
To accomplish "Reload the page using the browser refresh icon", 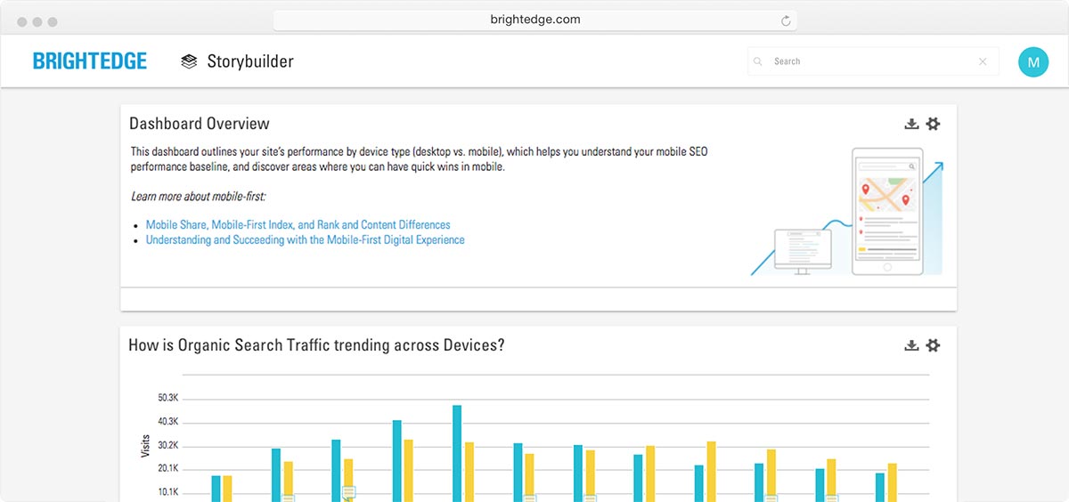I will (x=786, y=20).
